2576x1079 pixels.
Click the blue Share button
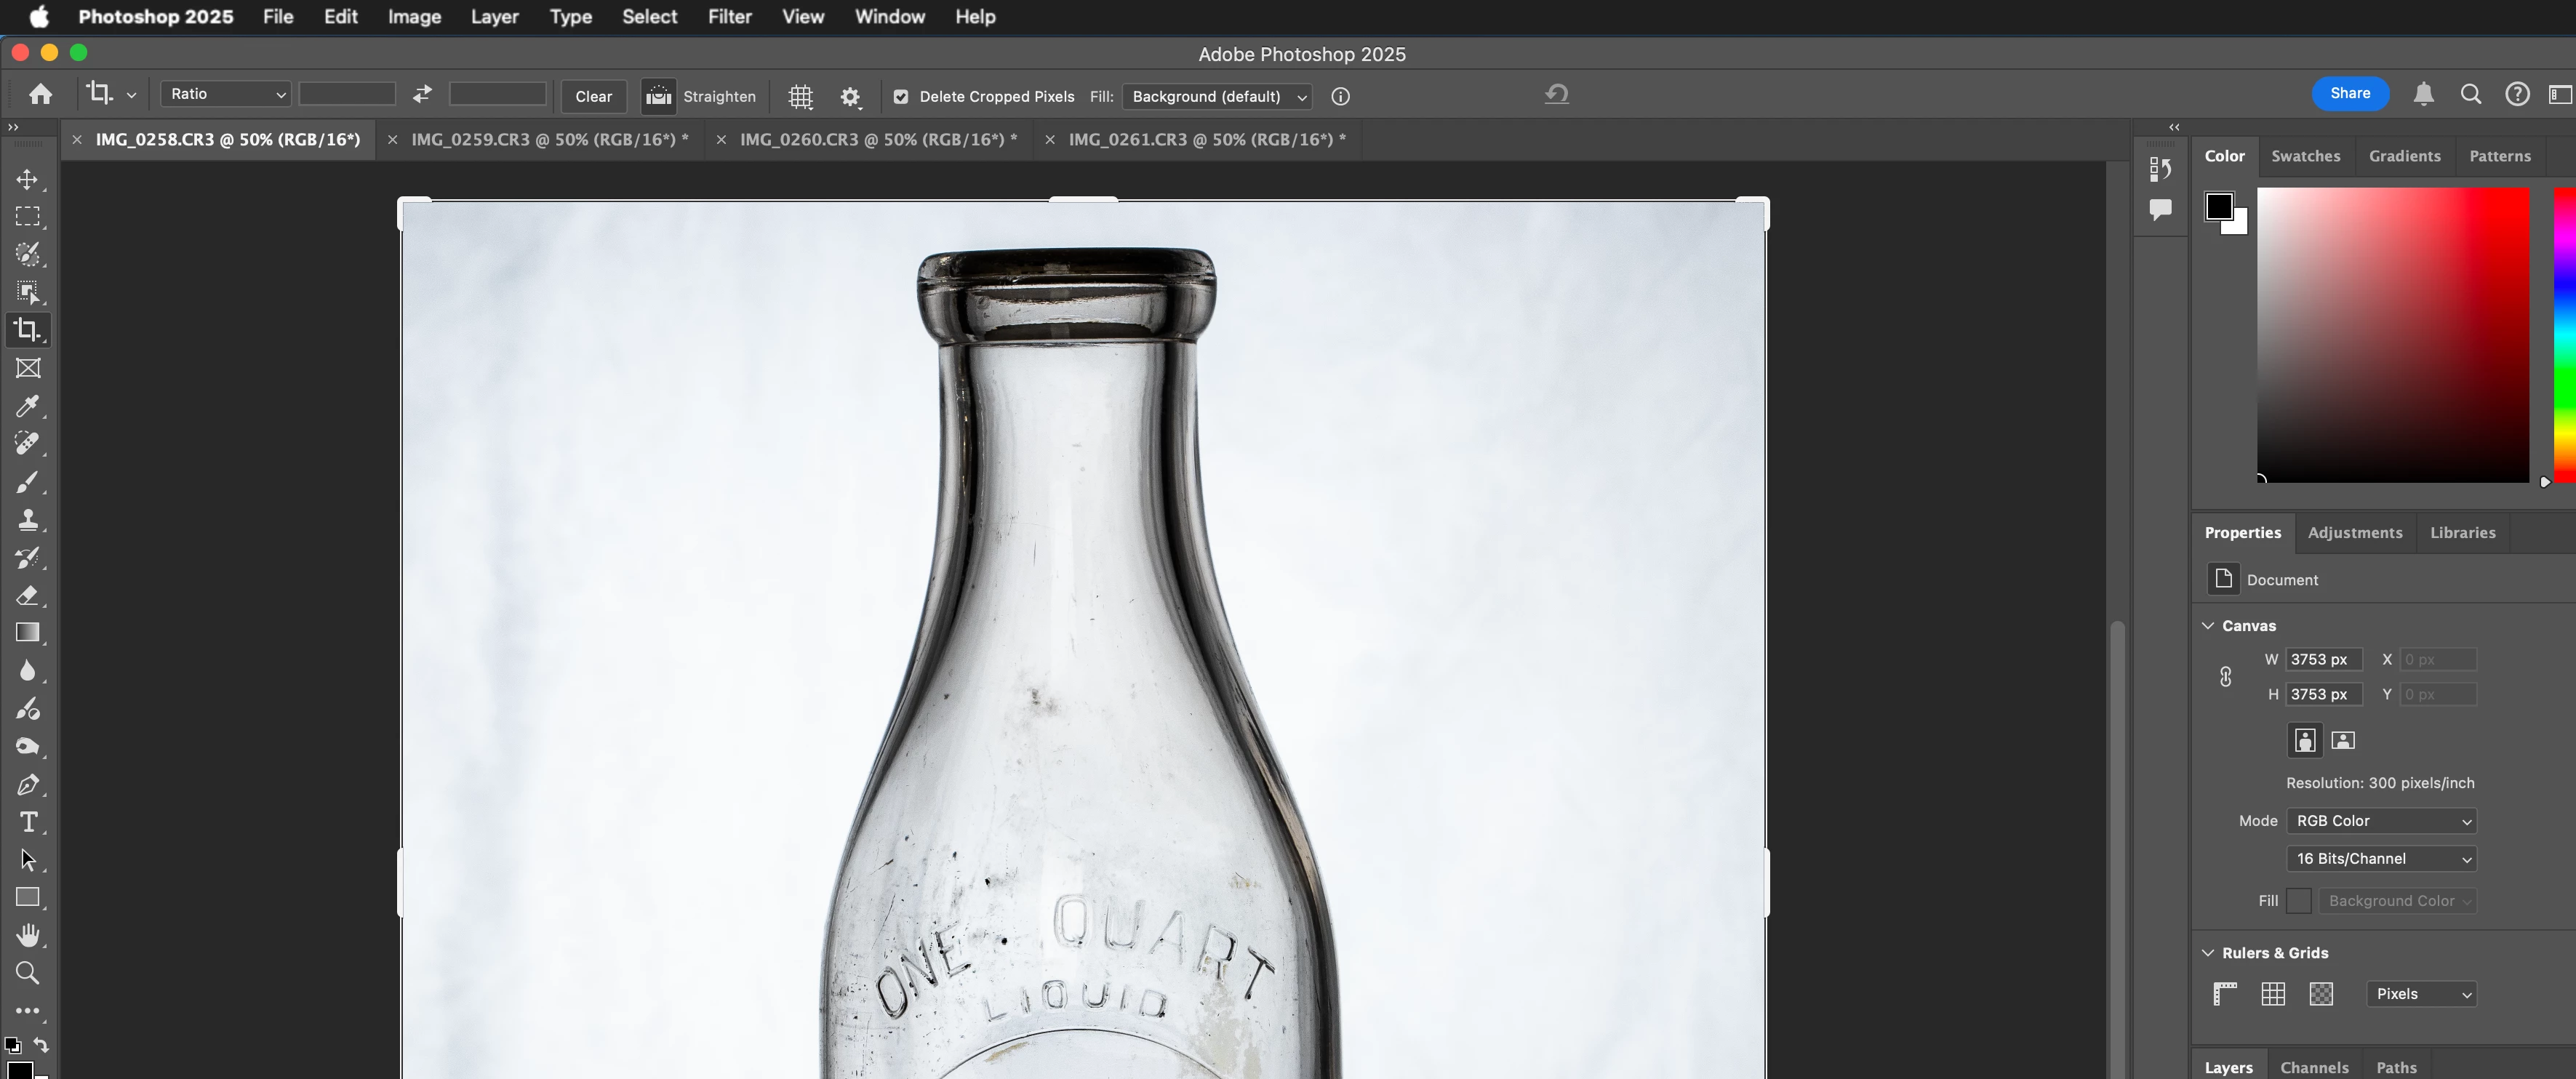pos(2350,93)
